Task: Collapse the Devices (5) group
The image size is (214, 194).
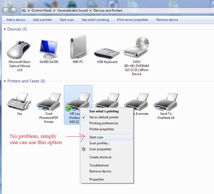Action: (x=5, y=29)
